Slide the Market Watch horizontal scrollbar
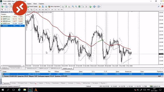This screenshot has height=92, width=164. click(x=12, y=66)
